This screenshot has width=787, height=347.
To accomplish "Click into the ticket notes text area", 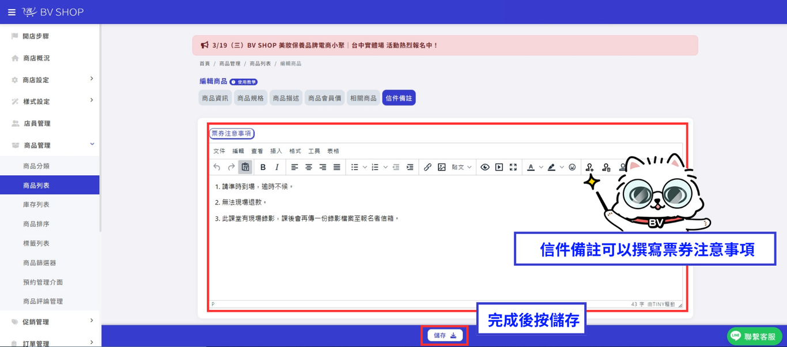I will click(445, 238).
